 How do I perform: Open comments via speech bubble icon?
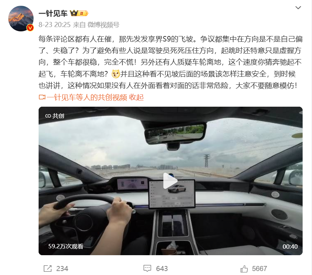(x=147, y=269)
